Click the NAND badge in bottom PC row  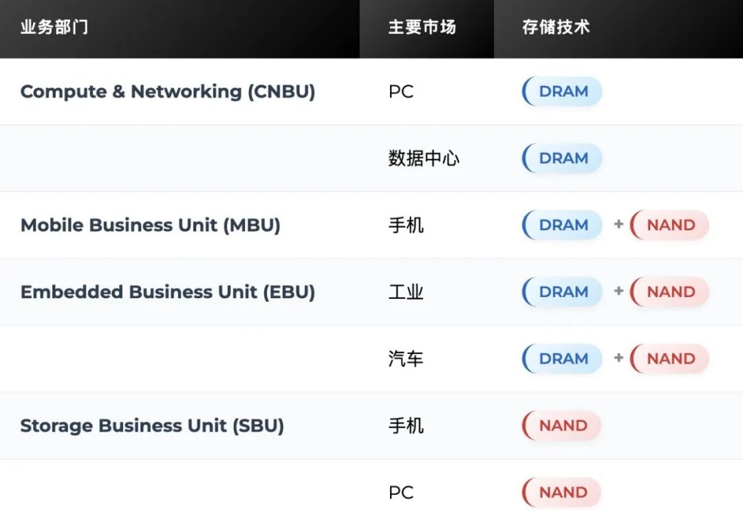click(561, 493)
